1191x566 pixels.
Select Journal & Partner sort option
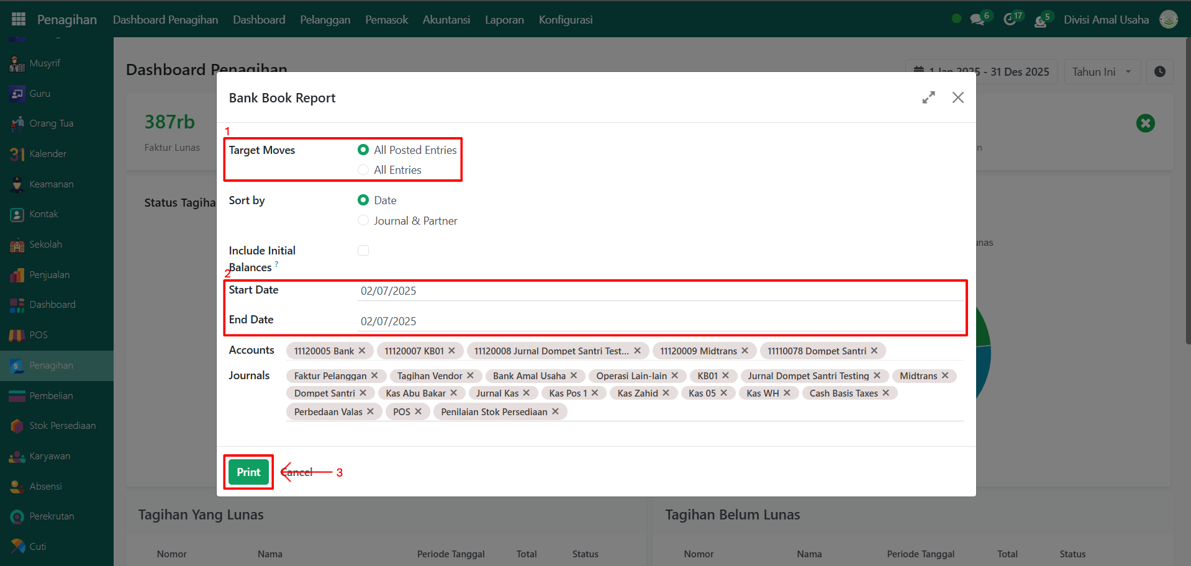click(x=363, y=221)
